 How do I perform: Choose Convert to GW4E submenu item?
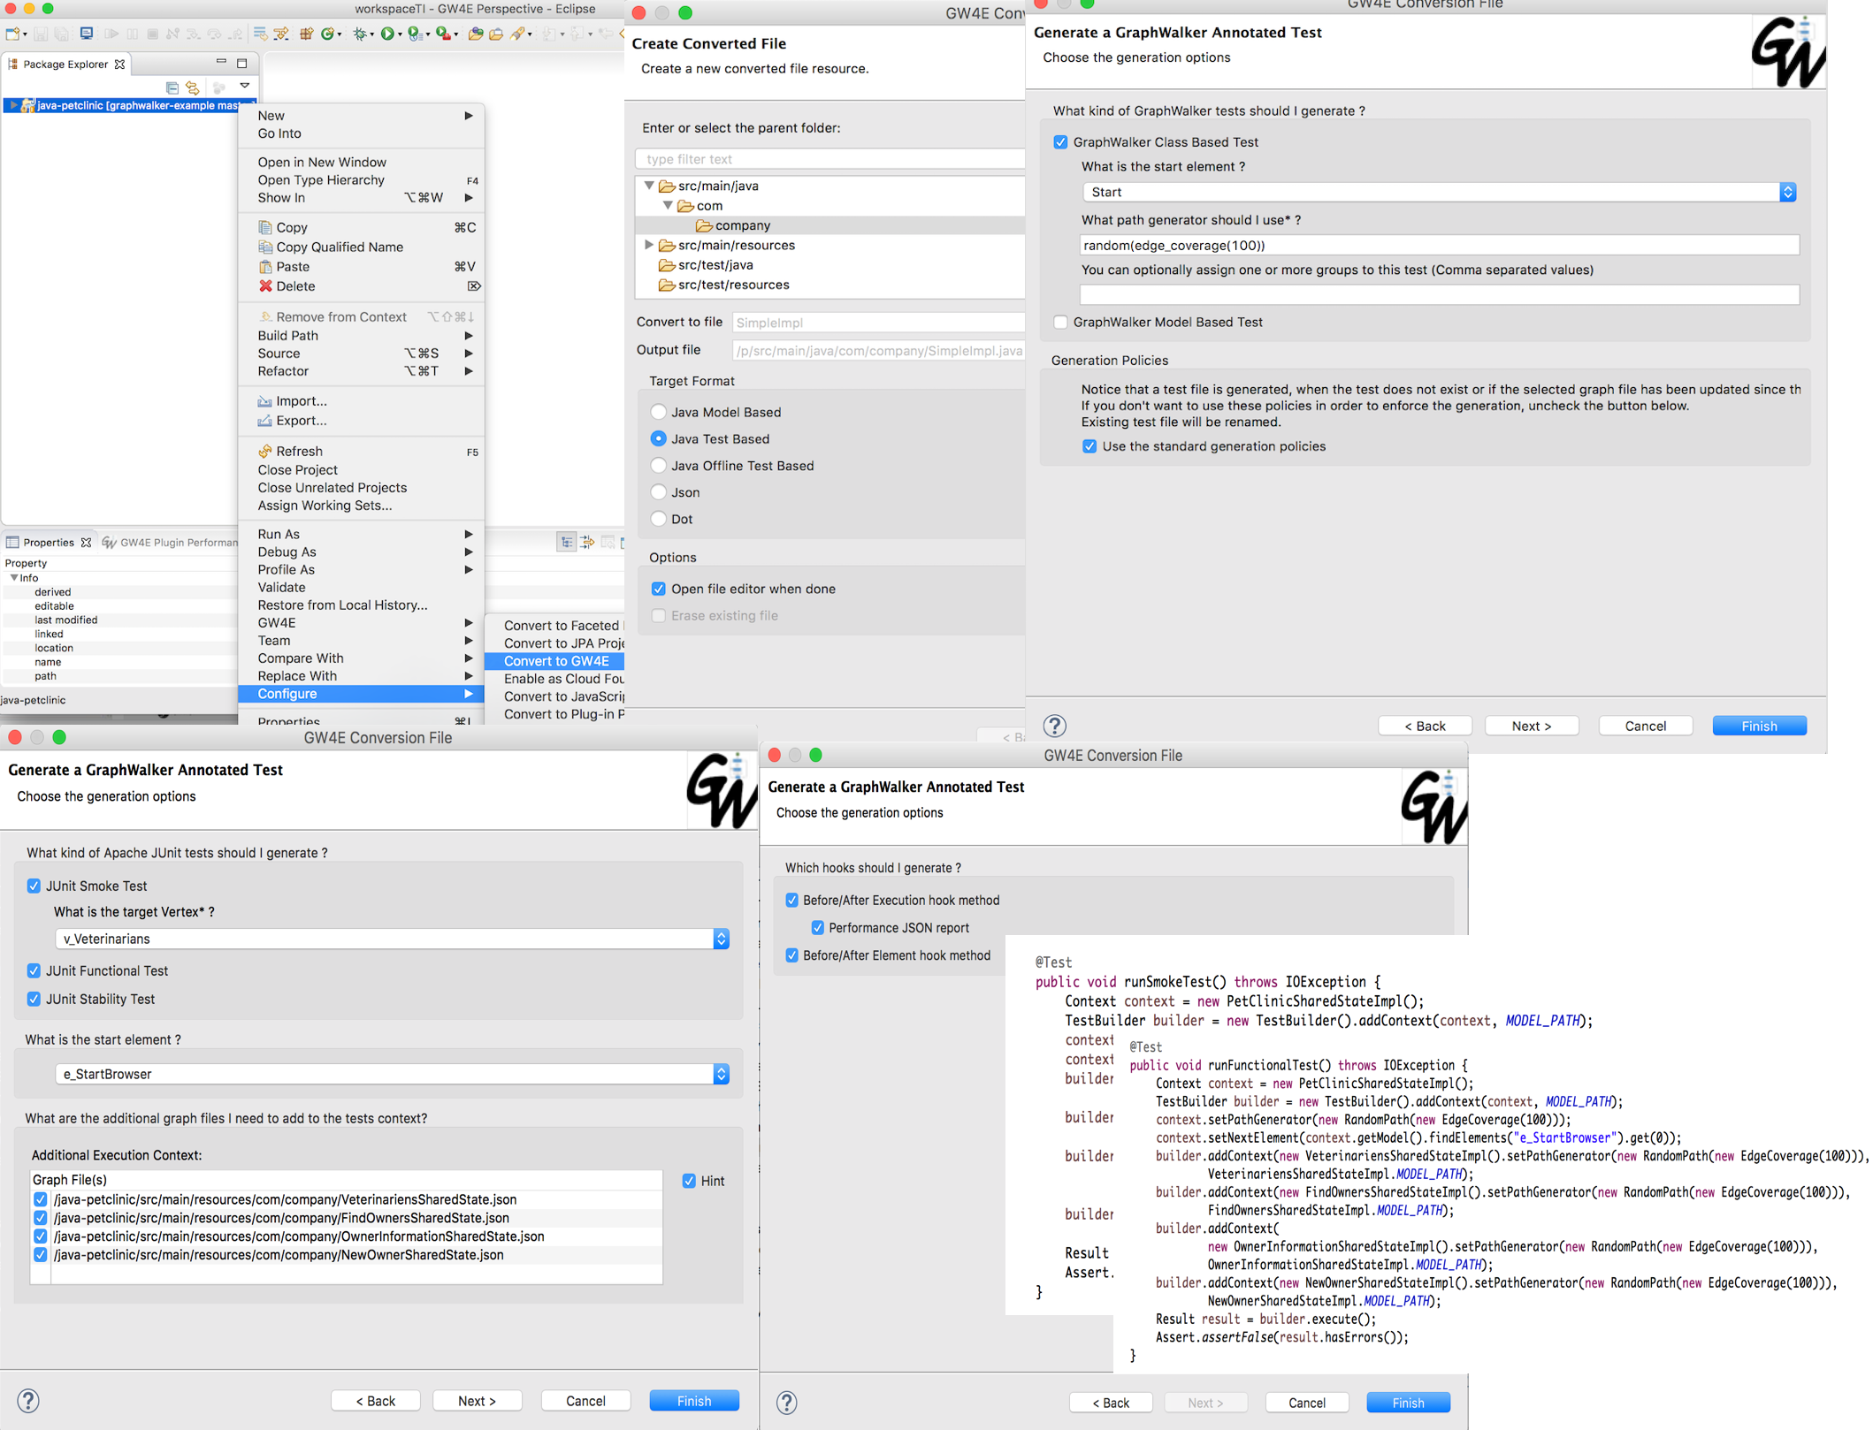click(x=554, y=661)
